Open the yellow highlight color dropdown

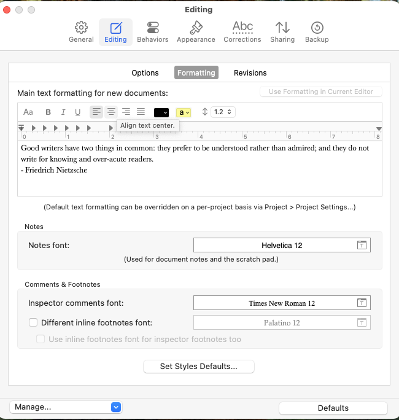(x=184, y=112)
